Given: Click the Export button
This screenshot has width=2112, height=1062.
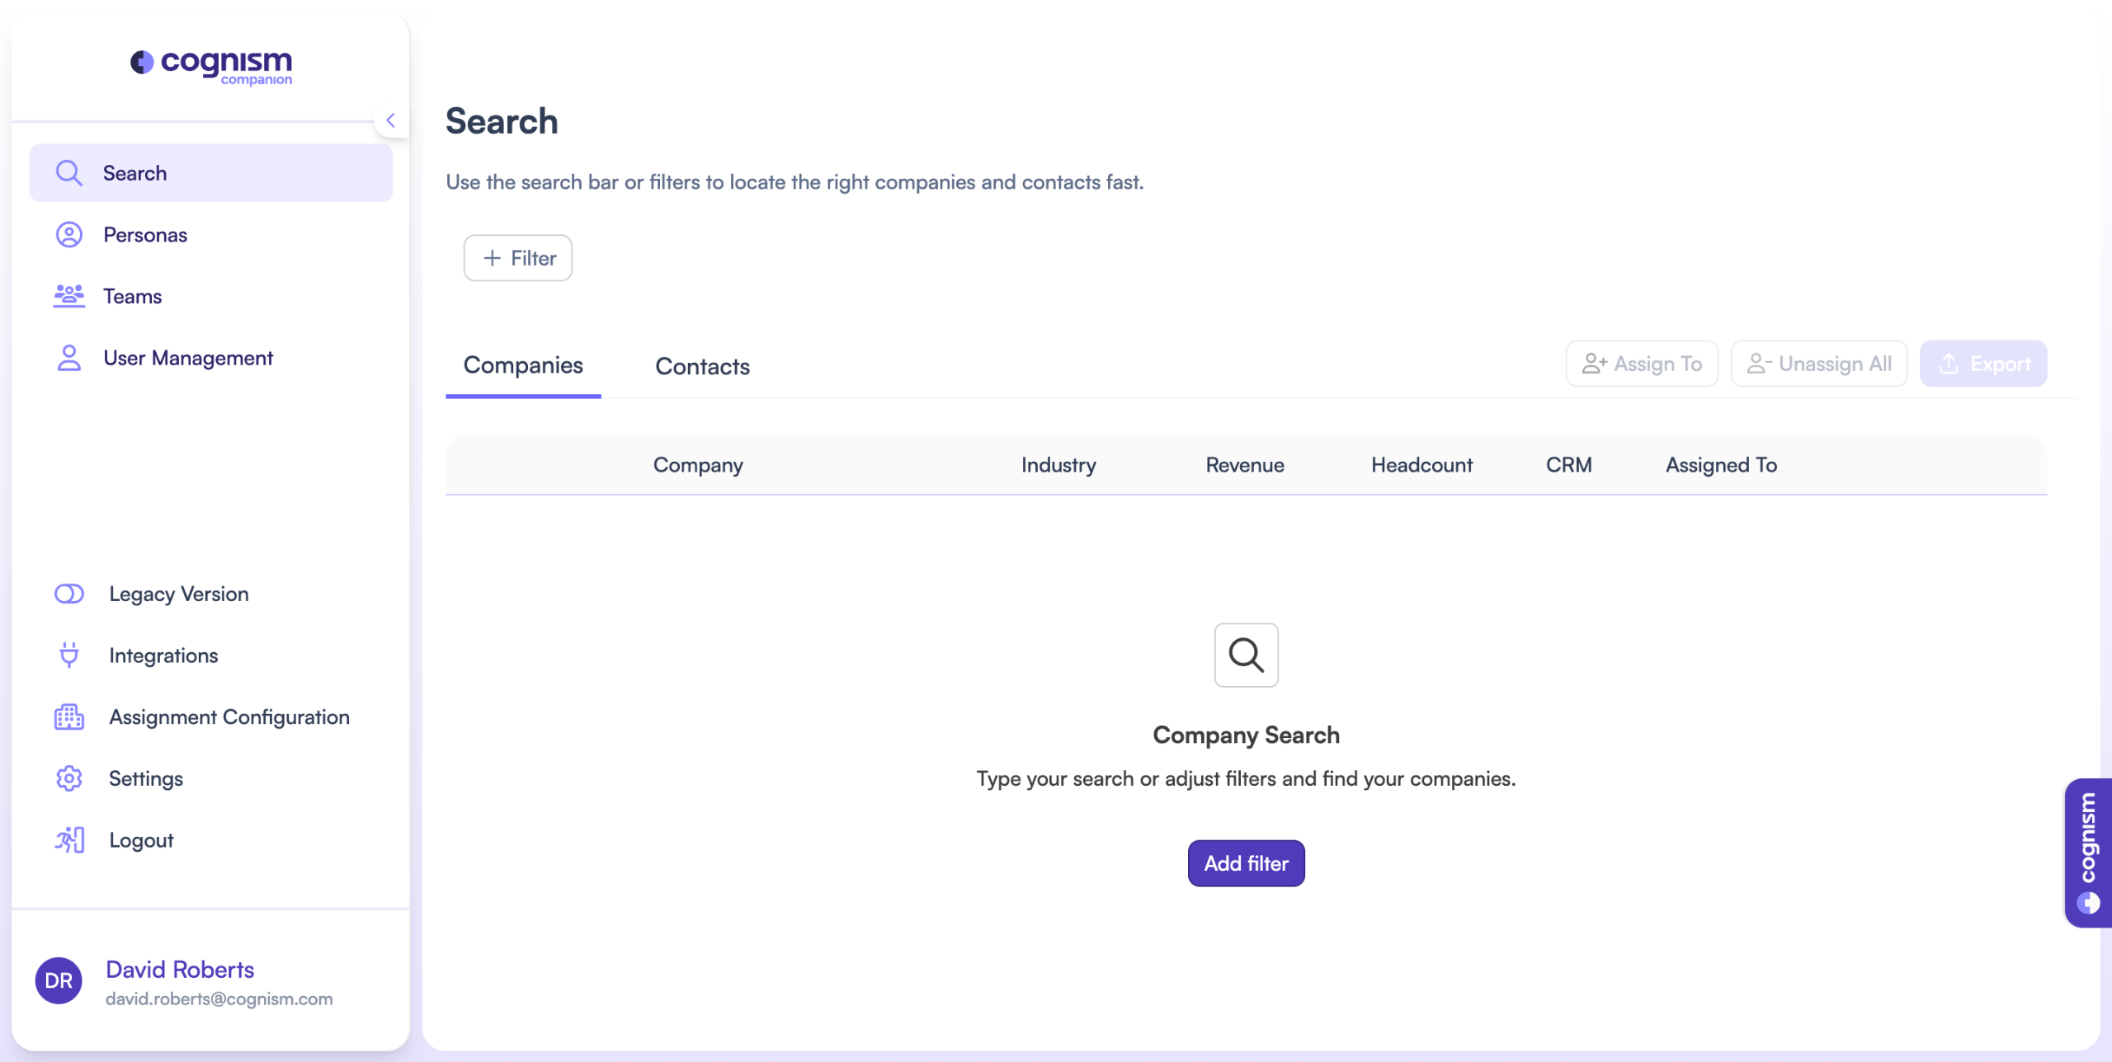Looking at the screenshot, I should click(1982, 364).
